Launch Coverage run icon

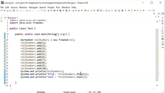tap(60, 11)
